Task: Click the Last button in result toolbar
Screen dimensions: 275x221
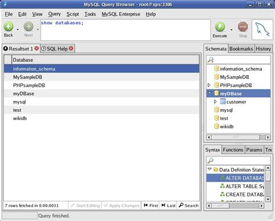Action: click(168, 205)
